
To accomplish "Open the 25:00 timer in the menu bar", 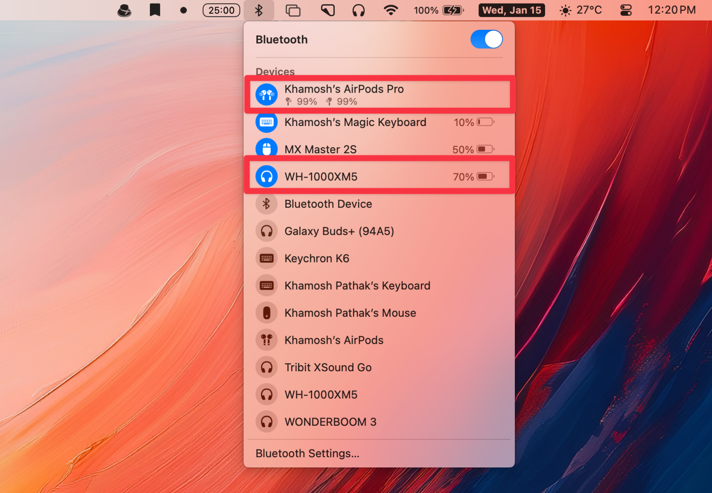I will point(221,10).
